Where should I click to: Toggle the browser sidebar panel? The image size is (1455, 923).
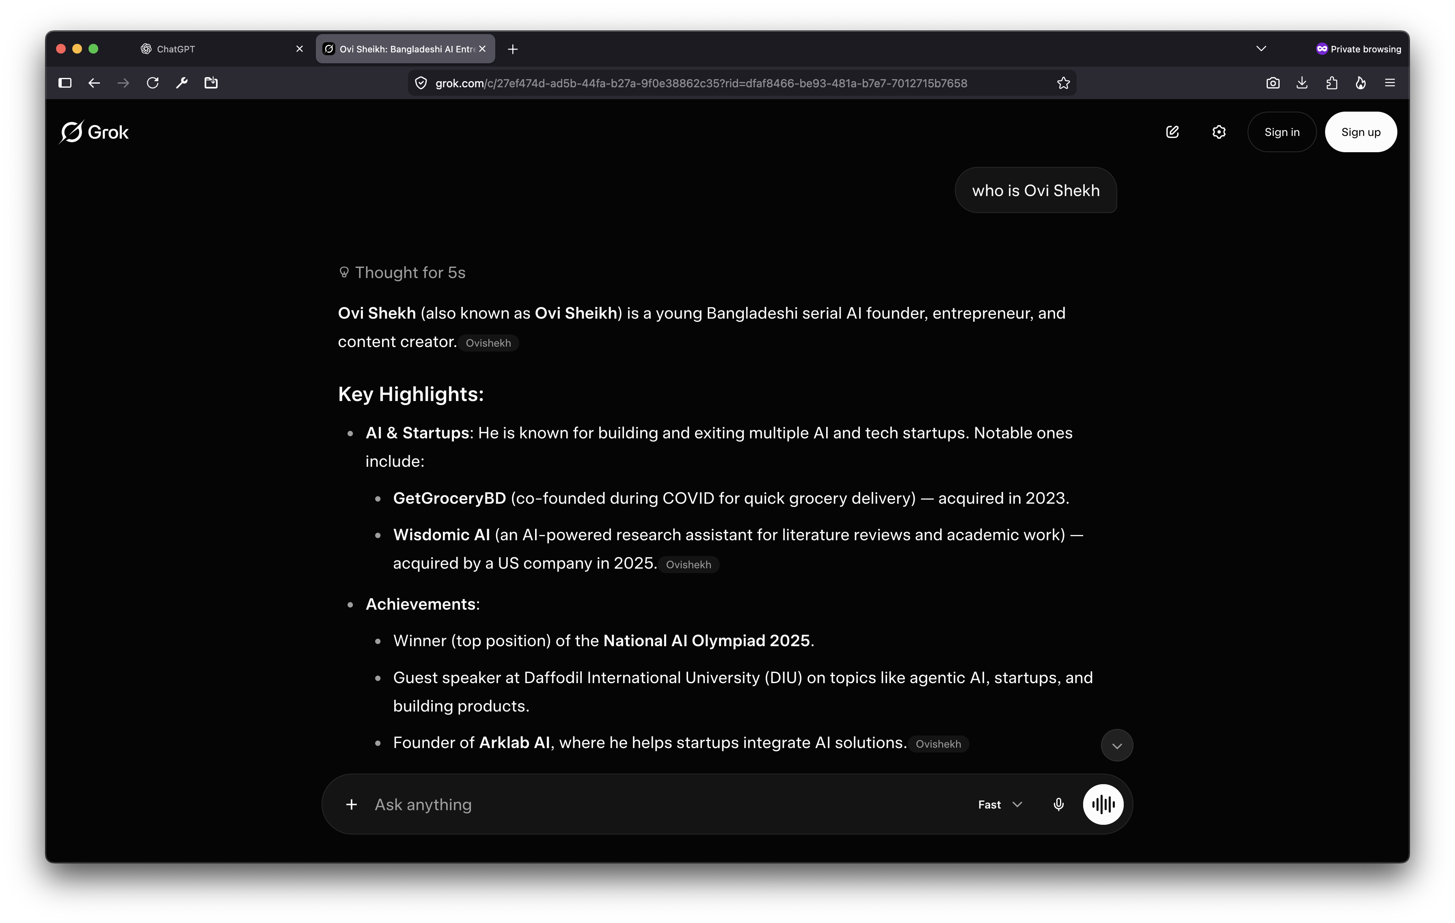point(65,83)
